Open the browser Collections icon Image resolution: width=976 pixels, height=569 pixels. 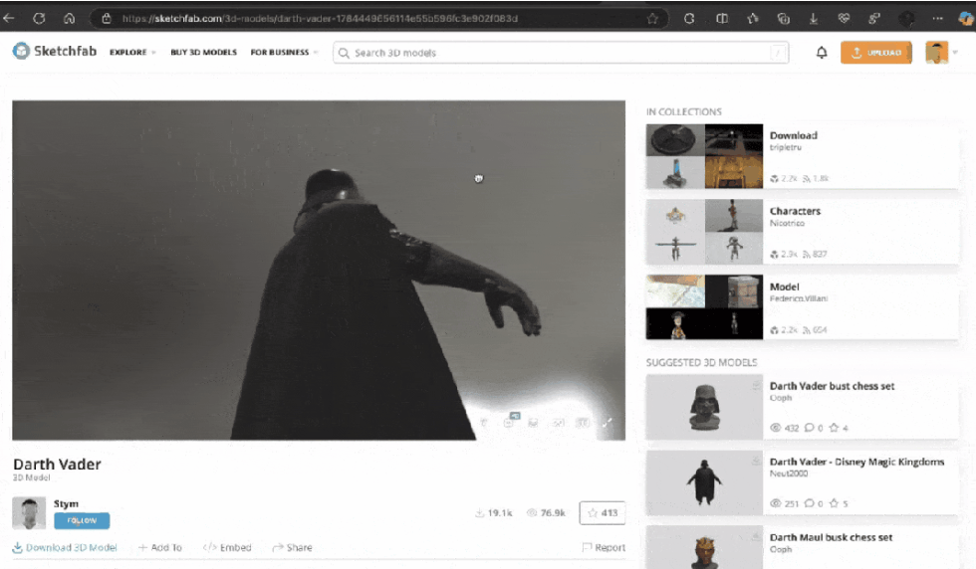tap(783, 19)
